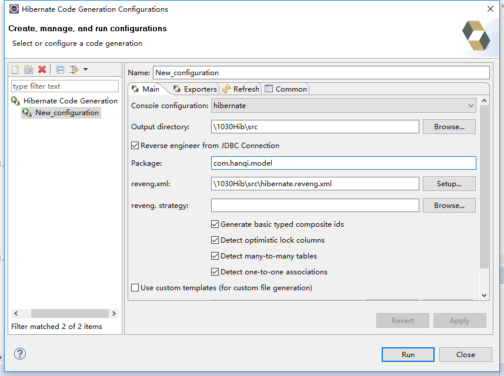The image size is (504, 376).
Task: Toggle Detect many-to-many tables
Action: coord(215,256)
